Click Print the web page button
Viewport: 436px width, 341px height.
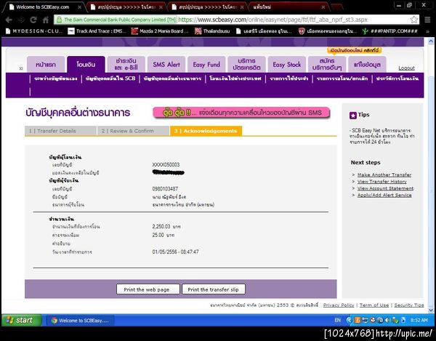click(148, 289)
